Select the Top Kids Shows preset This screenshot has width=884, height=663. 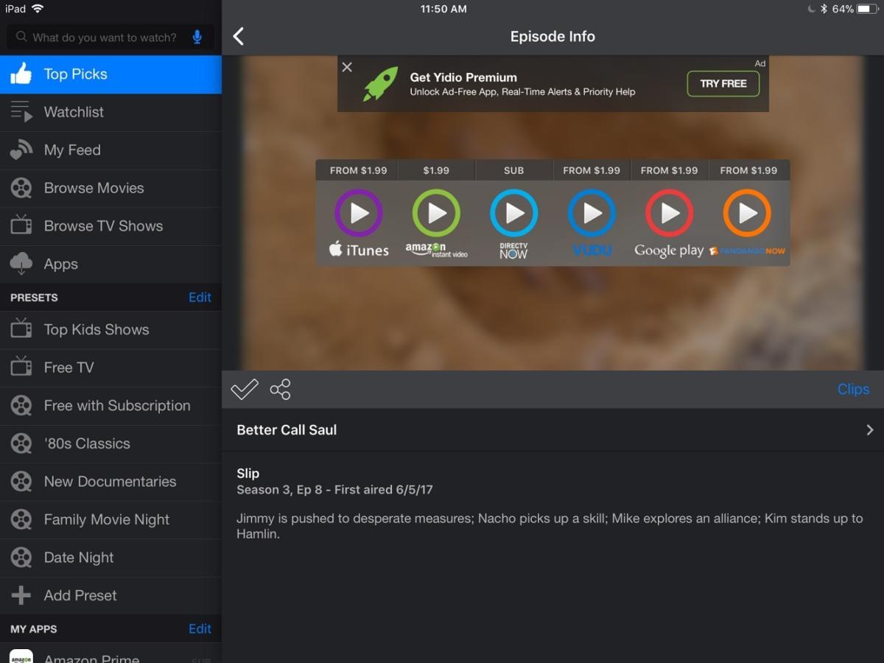pyautogui.click(x=110, y=330)
